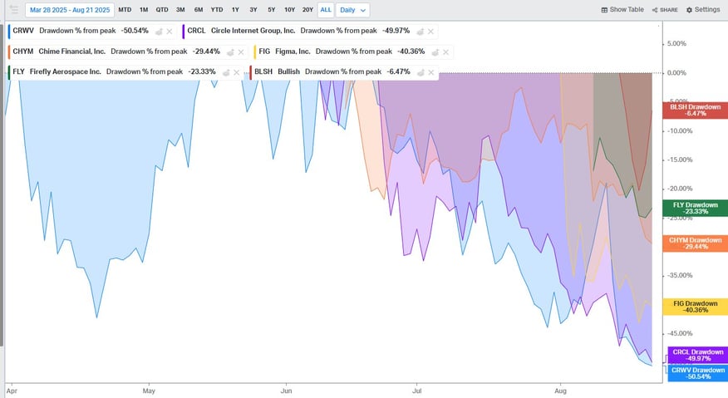The image size is (728, 398).
Task: Show Table view of the data
Action: point(622,10)
